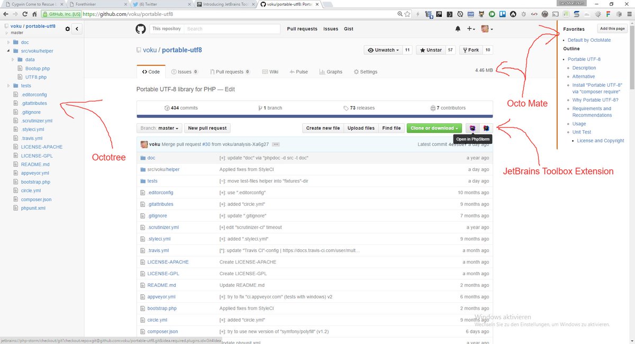Collapse the Octotree sidebar with the arrow
The width and height of the screenshot is (635, 344).
pyautogui.click(x=77, y=29)
